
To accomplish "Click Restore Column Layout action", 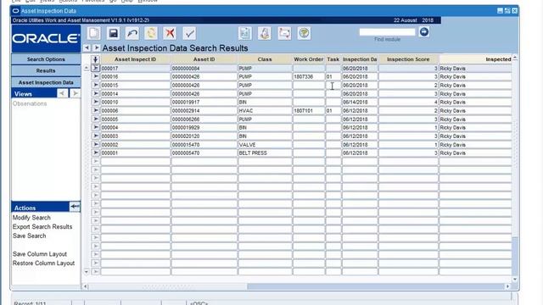I will click(43, 263).
